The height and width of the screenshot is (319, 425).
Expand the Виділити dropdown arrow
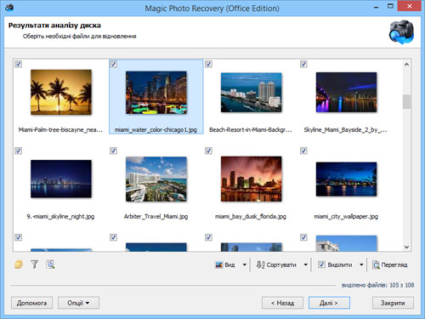coord(361,265)
